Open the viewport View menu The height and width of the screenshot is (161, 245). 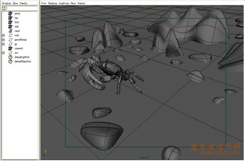[x=44, y=3]
